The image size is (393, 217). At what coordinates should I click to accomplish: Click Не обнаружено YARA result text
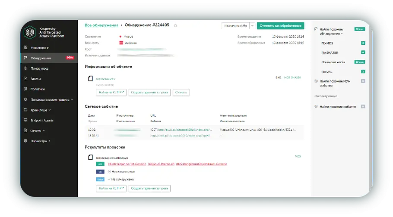pos(123,180)
